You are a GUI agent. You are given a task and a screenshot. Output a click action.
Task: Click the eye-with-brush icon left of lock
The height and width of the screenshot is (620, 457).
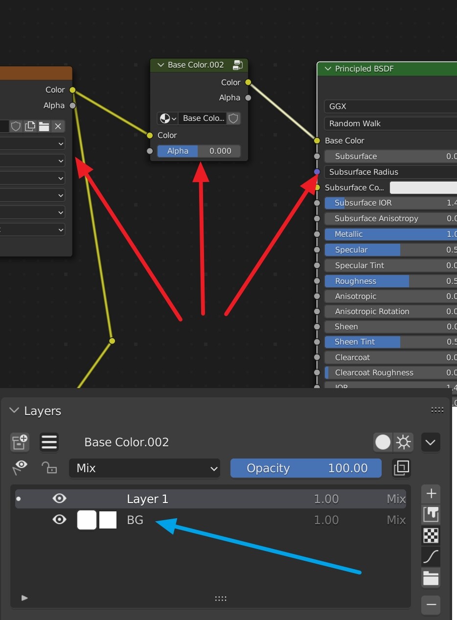pyautogui.click(x=20, y=467)
